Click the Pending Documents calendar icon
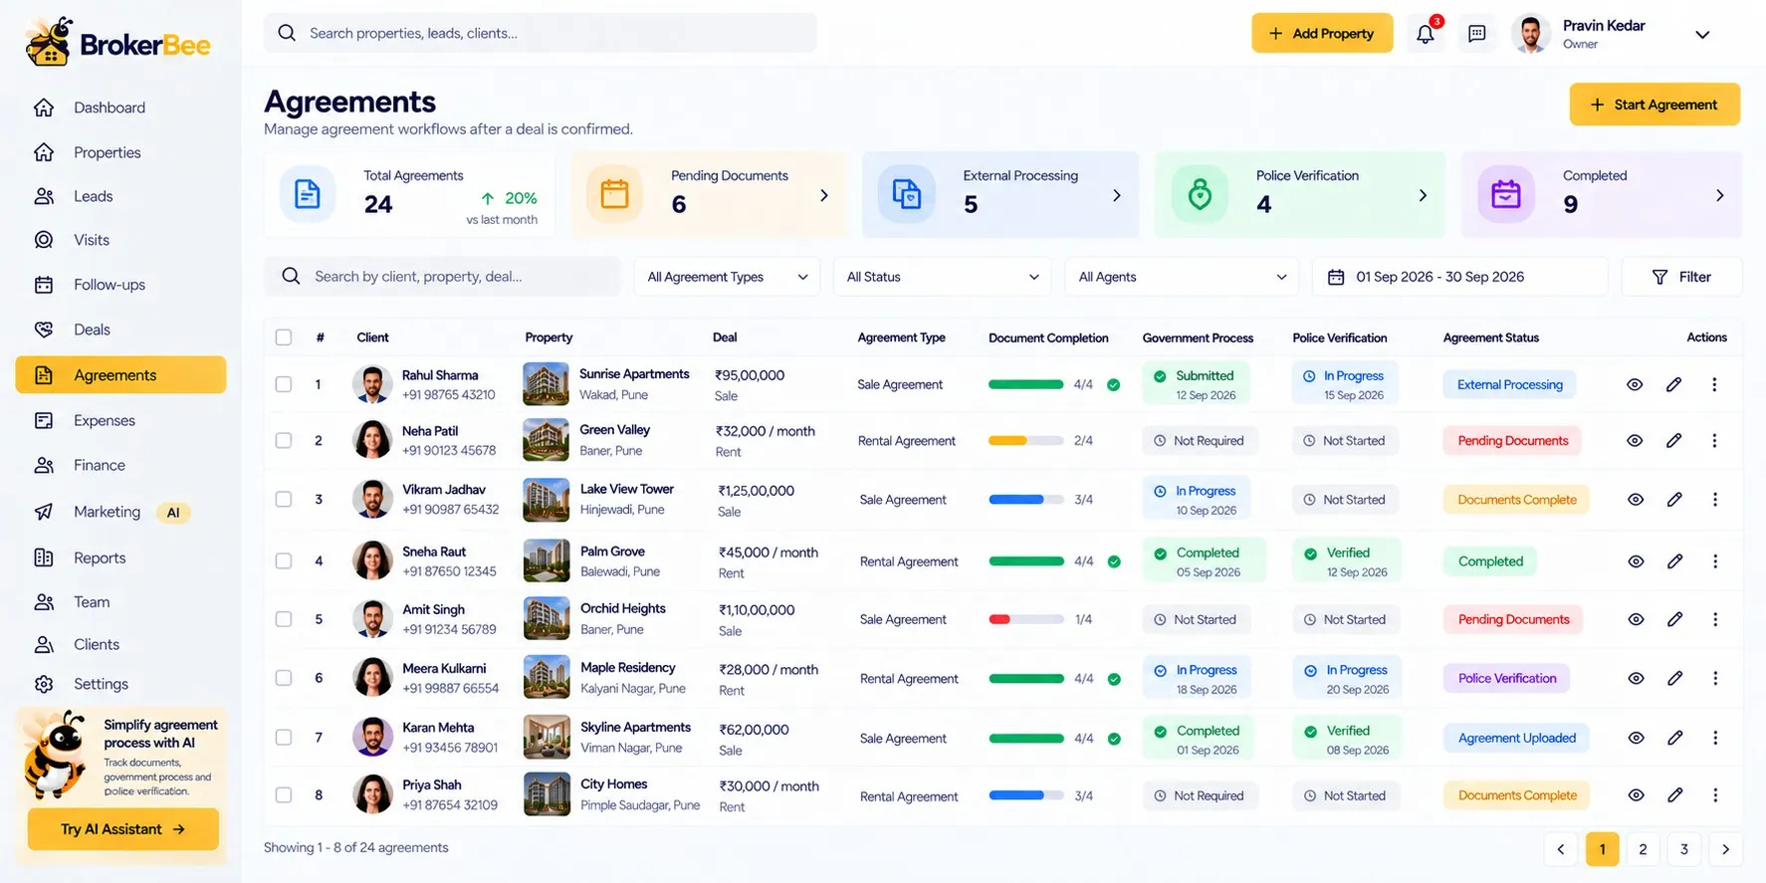This screenshot has width=1766, height=883. point(614,194)
